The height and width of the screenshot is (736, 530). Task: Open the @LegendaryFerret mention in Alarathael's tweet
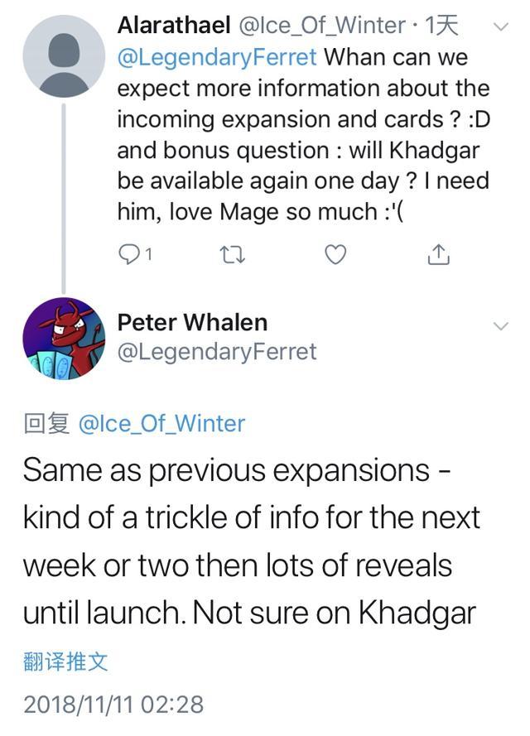point(217,57)
